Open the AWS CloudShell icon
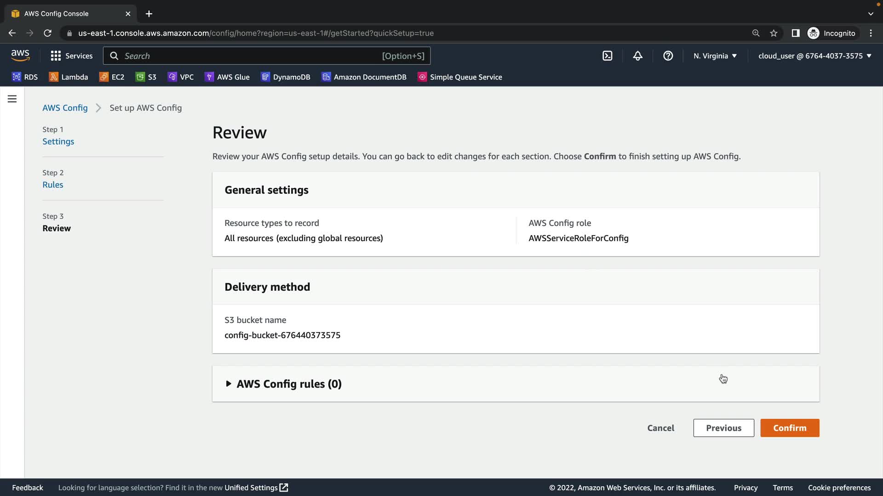Image resolution: width=883 pixels, height=496 pixels. pos(607,56)
